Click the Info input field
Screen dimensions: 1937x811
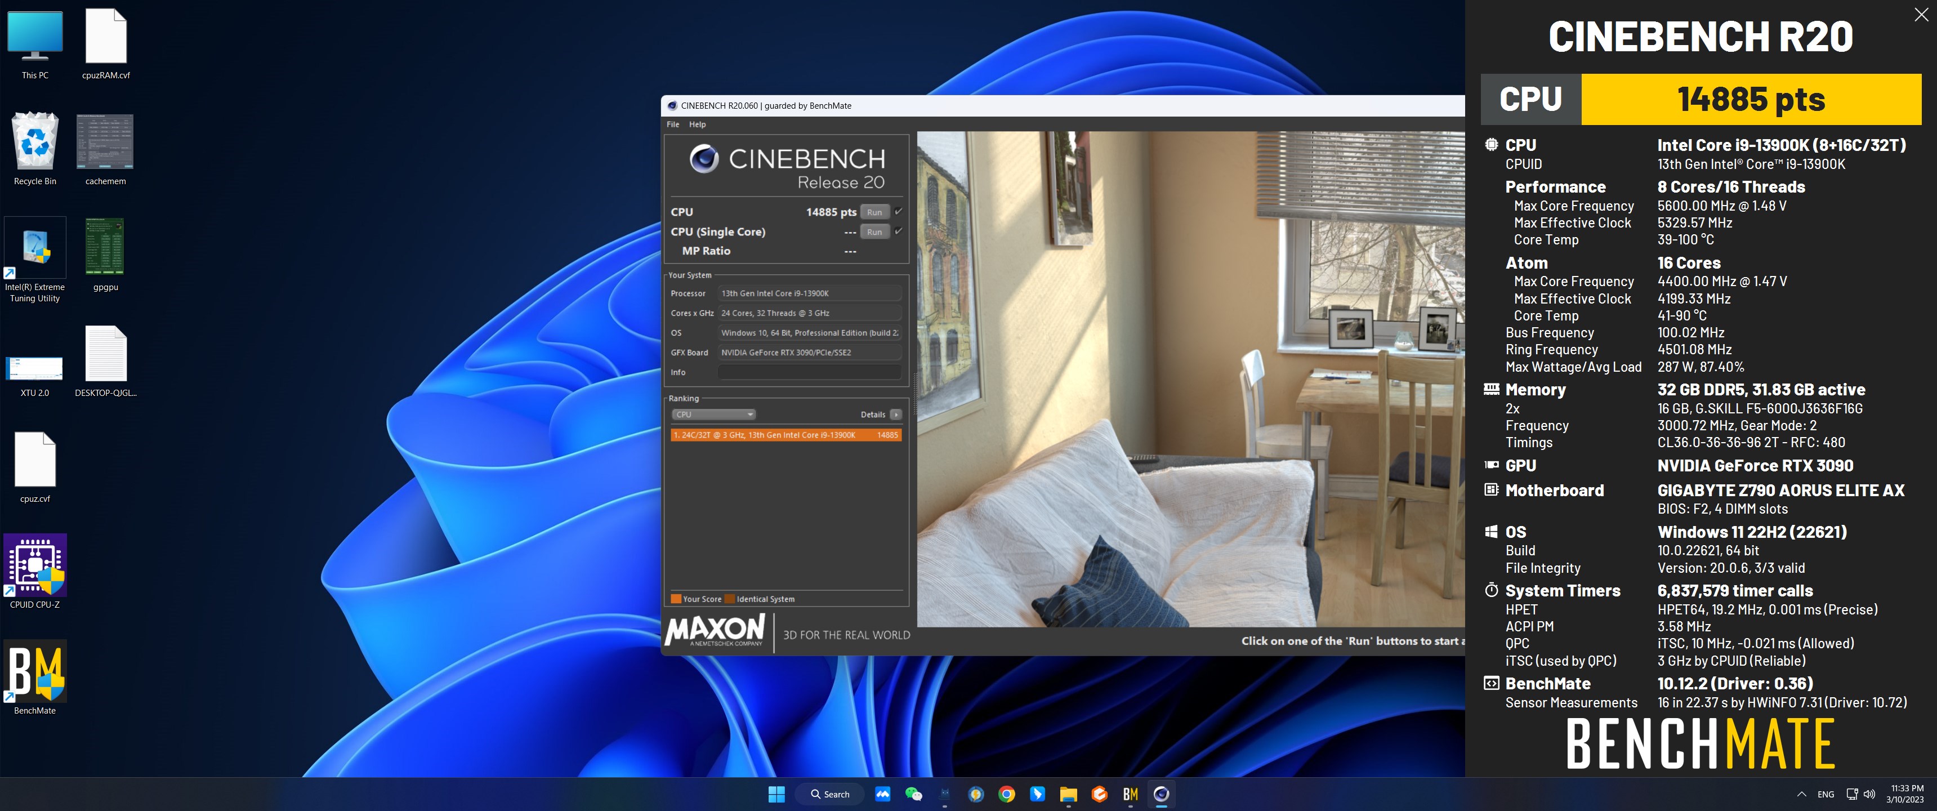pos(809,372)
